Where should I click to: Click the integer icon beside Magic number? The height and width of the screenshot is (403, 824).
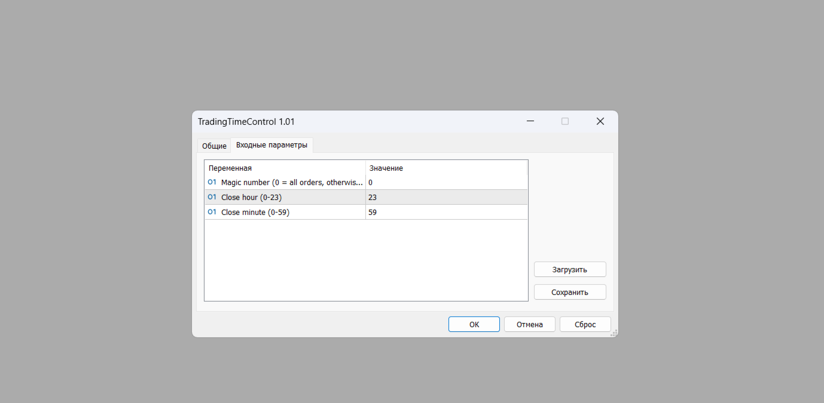(212, 182)
